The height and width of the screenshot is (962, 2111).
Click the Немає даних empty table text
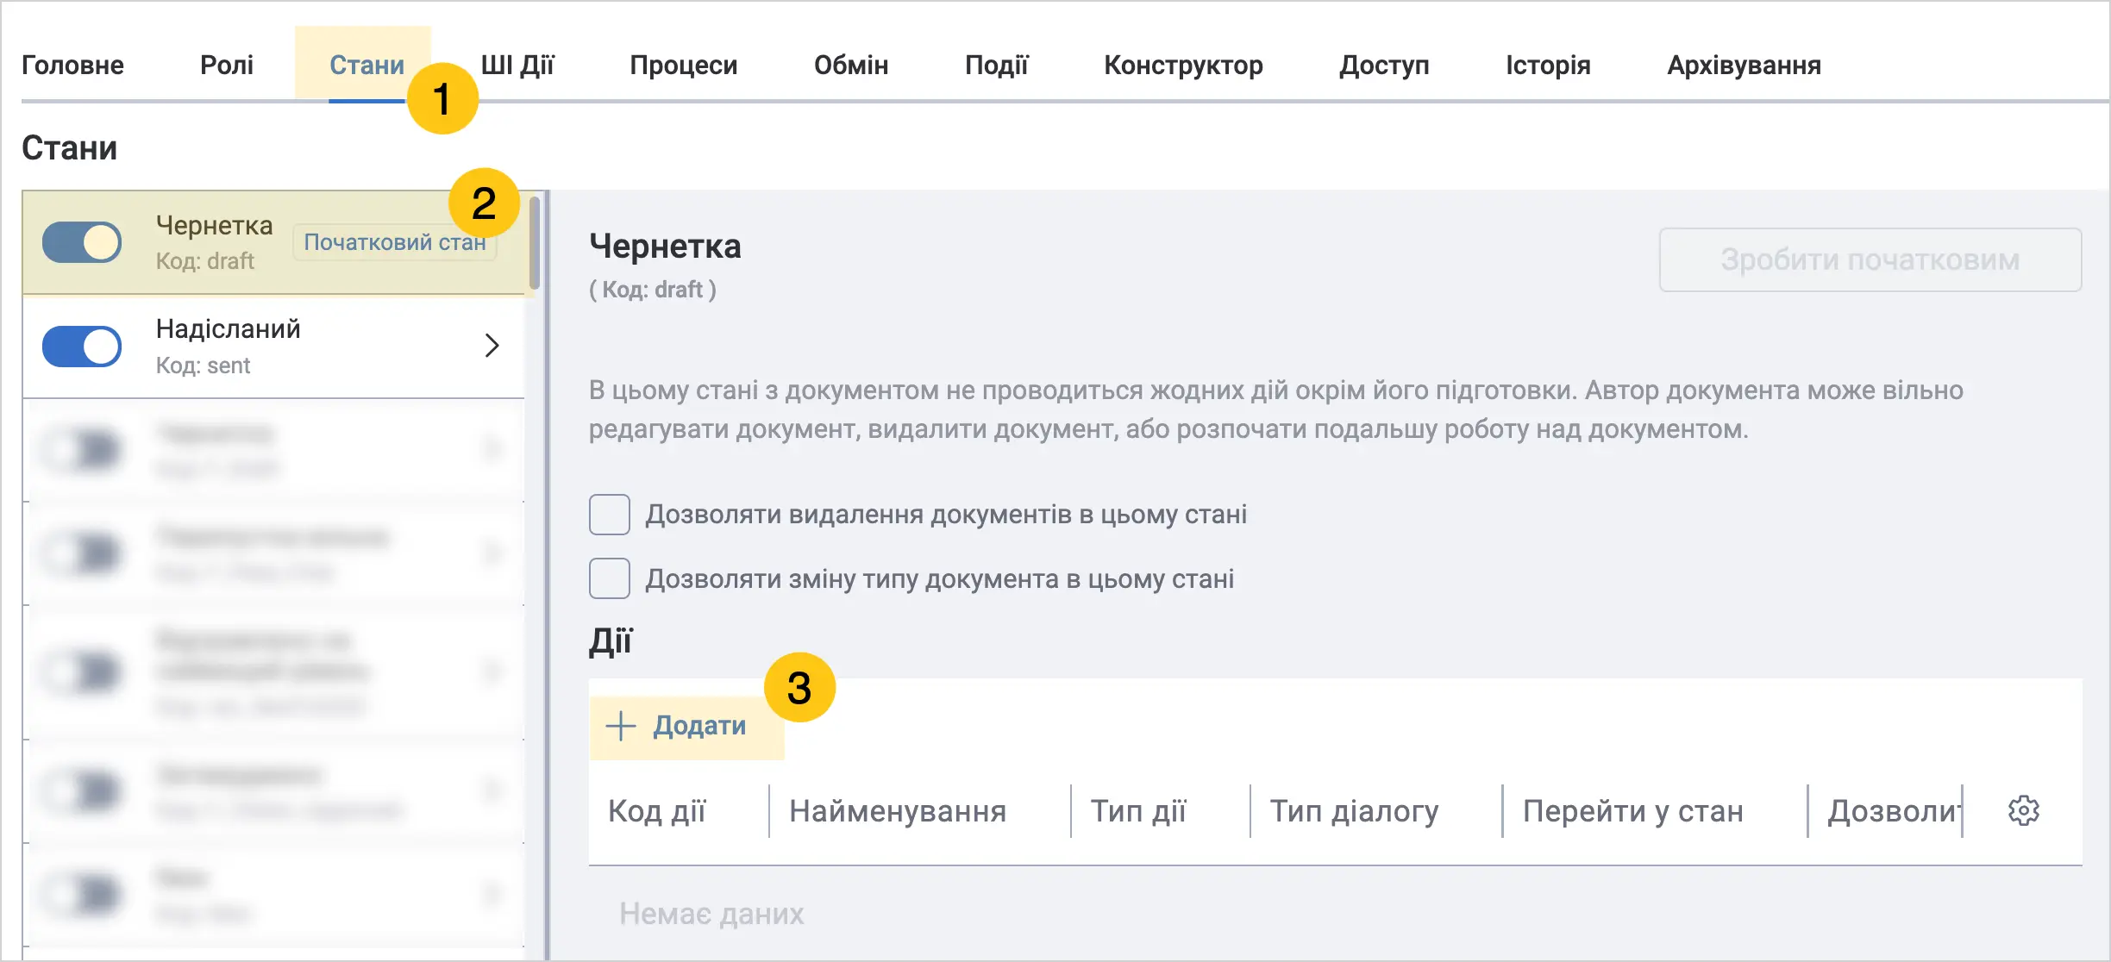pos(711,914)
